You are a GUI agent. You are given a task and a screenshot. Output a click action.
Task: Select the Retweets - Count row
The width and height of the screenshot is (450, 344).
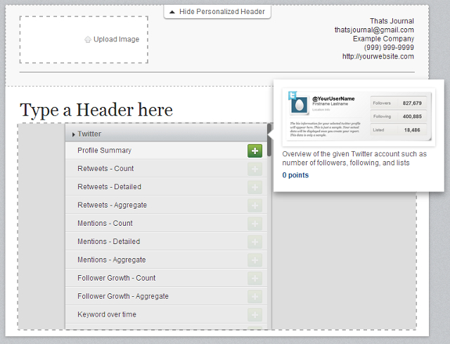pos(166,169)
